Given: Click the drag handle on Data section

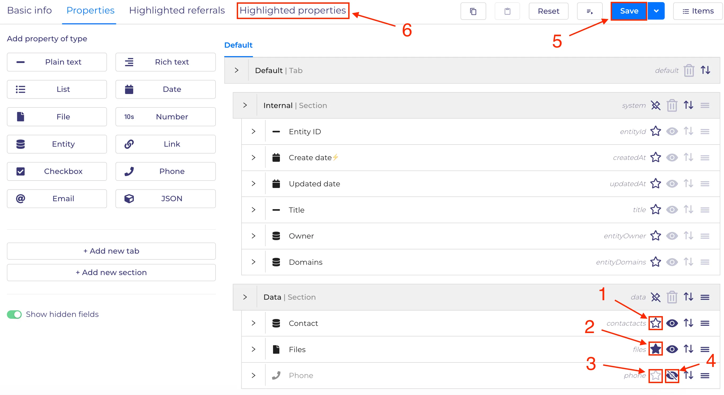Looking at the screenshot, I should point(705,297).
